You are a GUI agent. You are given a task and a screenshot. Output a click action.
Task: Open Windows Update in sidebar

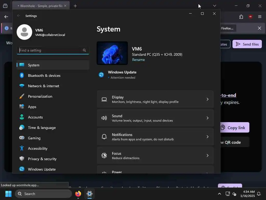tap(53, 169)
